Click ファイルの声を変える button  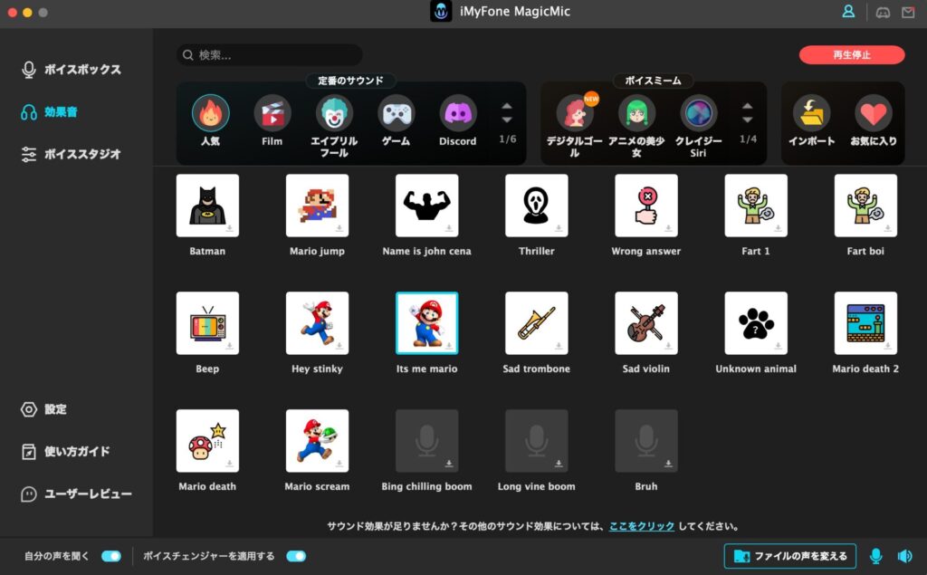point(789,556)
